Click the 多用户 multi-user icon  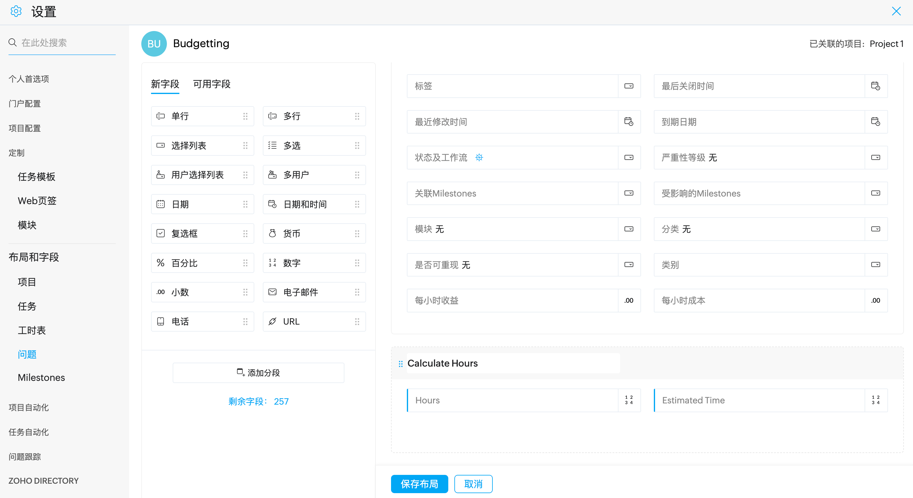272,175
